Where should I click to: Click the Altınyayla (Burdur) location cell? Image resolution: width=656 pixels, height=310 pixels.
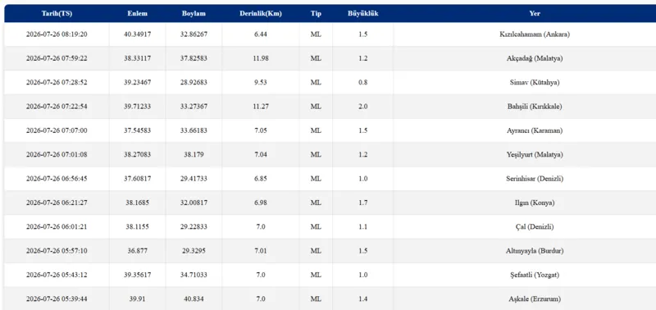click(x=535, y=251)
